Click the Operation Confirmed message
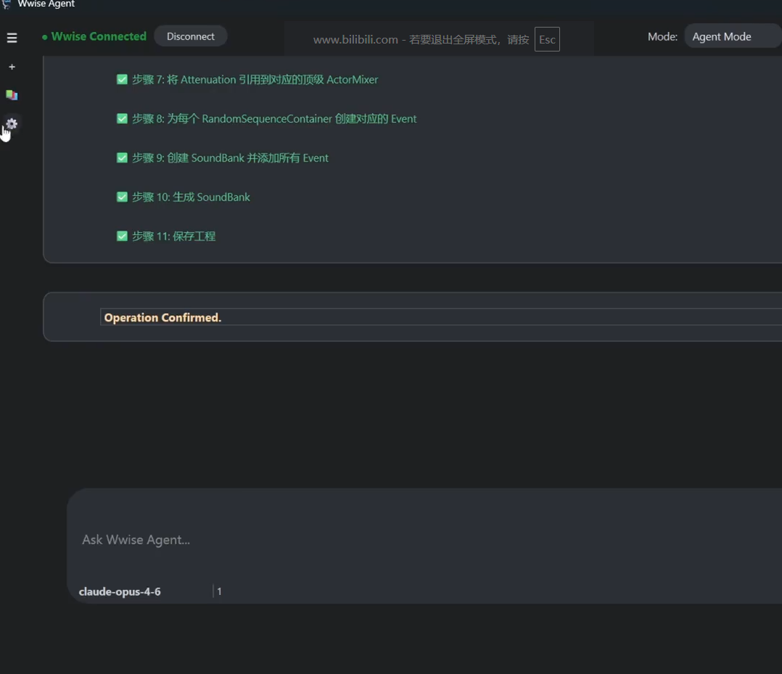The image size is (782, 674). (162, 318)
